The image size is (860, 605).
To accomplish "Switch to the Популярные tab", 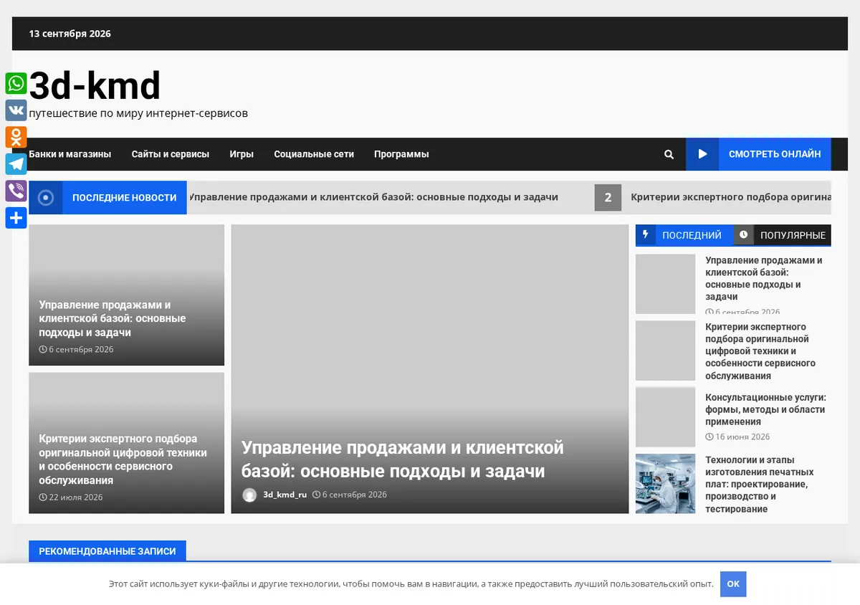I will click(783, 235).
